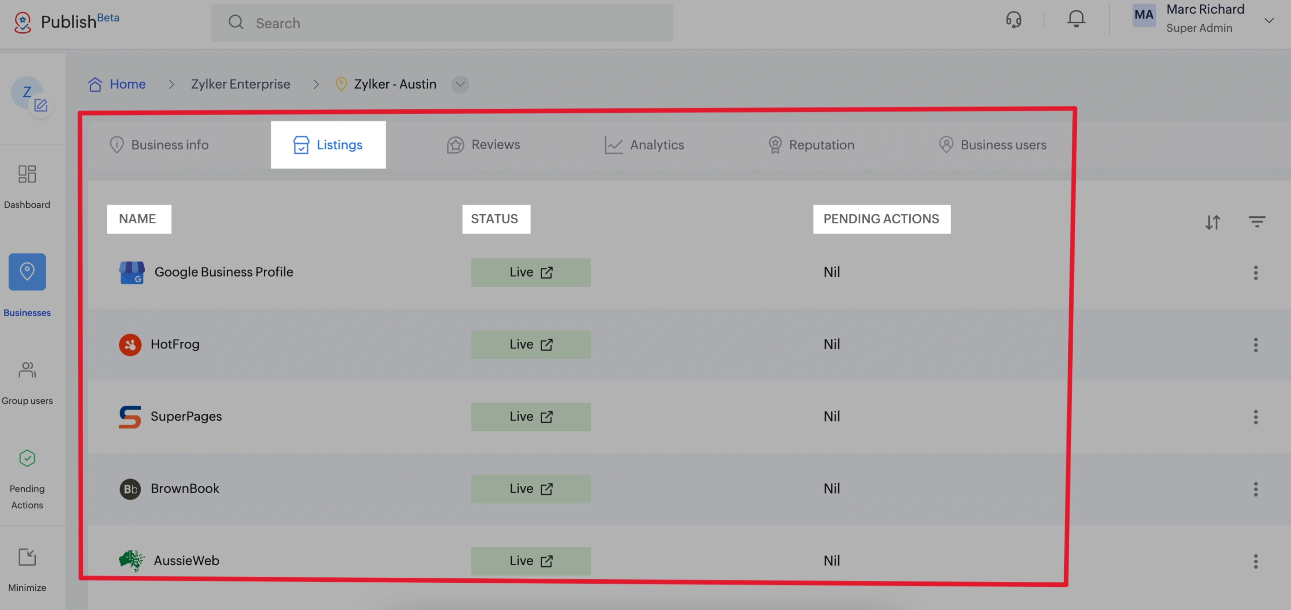Open the three-dot menu for SuperPages
Viewport: 1291px width, 610px height.
[x=1255, y=417]
